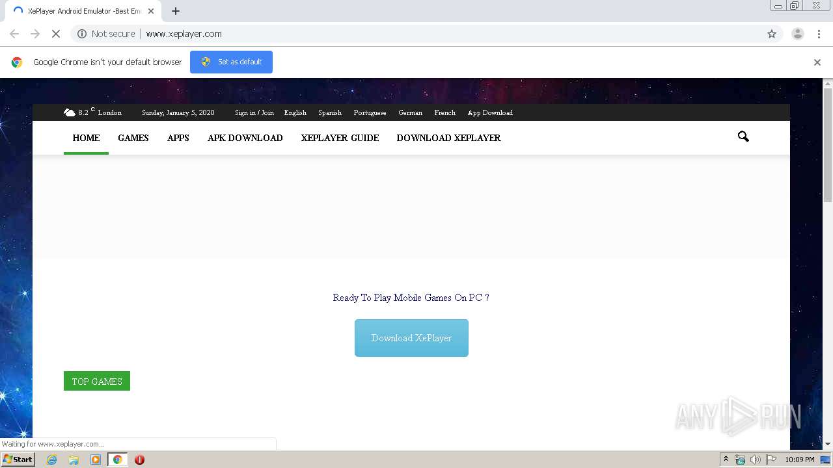The height and width of the screenshot is (468, 833).
Task: Open the HOME nav menu item
Action: coord(86,138)
